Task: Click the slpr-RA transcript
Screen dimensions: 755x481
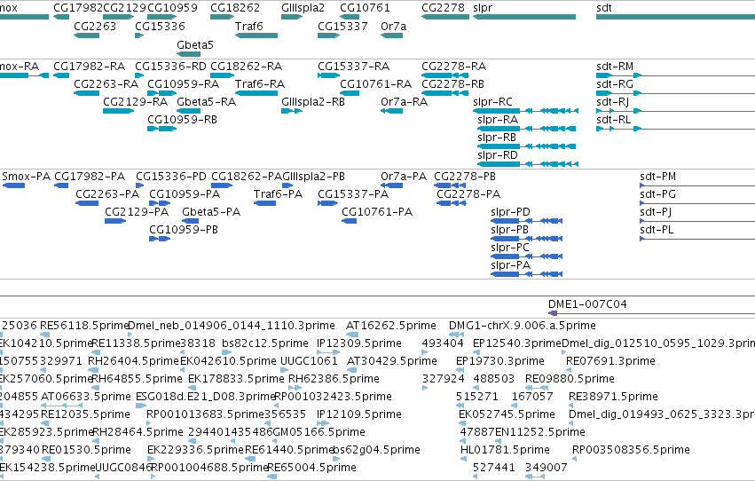Action: click(x=526, y=129)
